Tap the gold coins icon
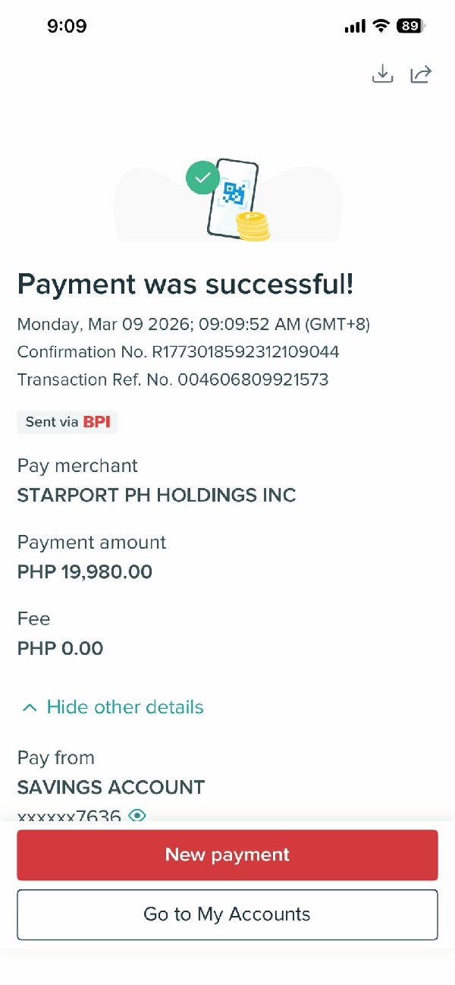The image size is (455, 985). point(253,226)
